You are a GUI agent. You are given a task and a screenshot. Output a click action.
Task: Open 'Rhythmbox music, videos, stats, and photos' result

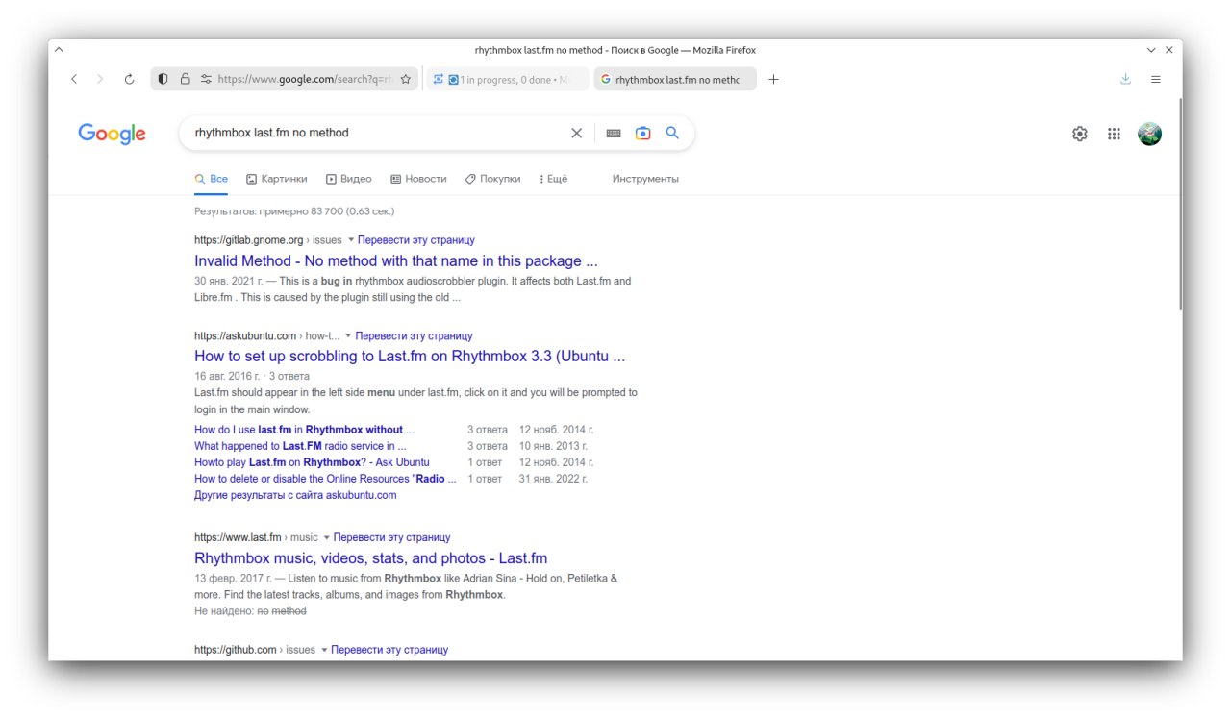tap(370, 558)
